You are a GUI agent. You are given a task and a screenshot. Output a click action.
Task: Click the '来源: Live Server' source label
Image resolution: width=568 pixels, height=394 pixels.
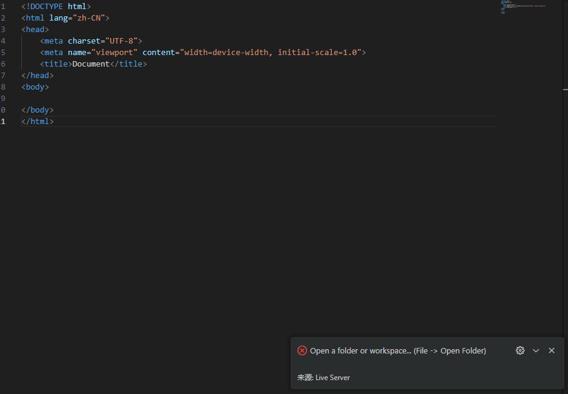coord(323,377)
